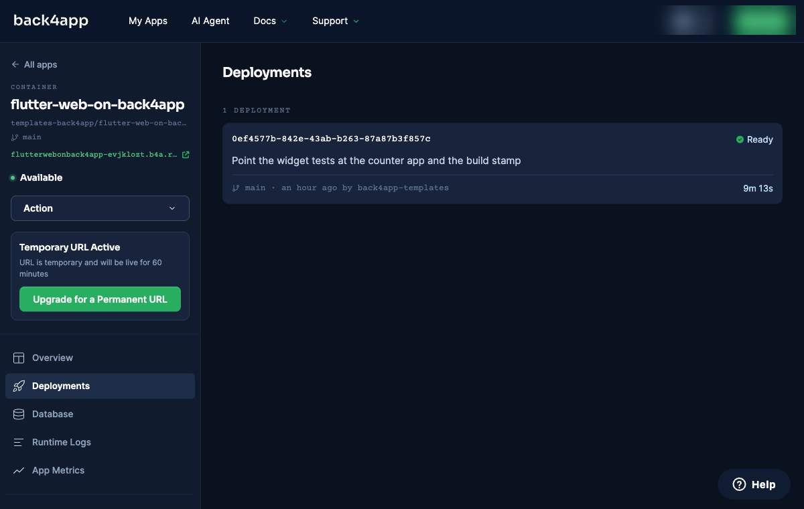
Task: Open the Action dropdown
Action: point(100,208)
